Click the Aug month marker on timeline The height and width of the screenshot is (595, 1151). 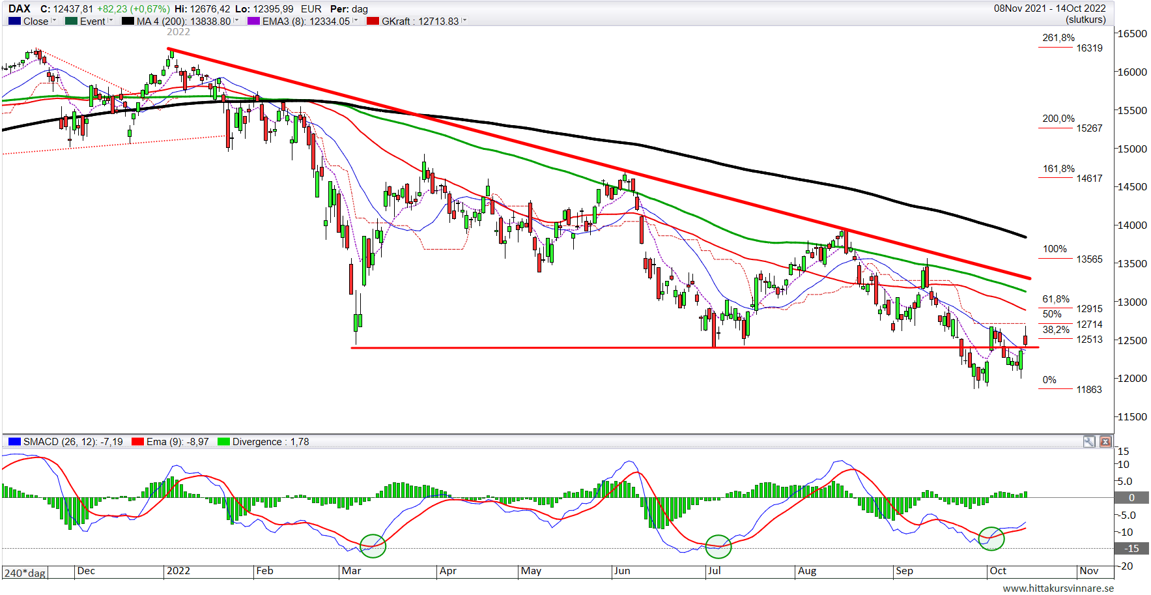click(x=807, y=571)
